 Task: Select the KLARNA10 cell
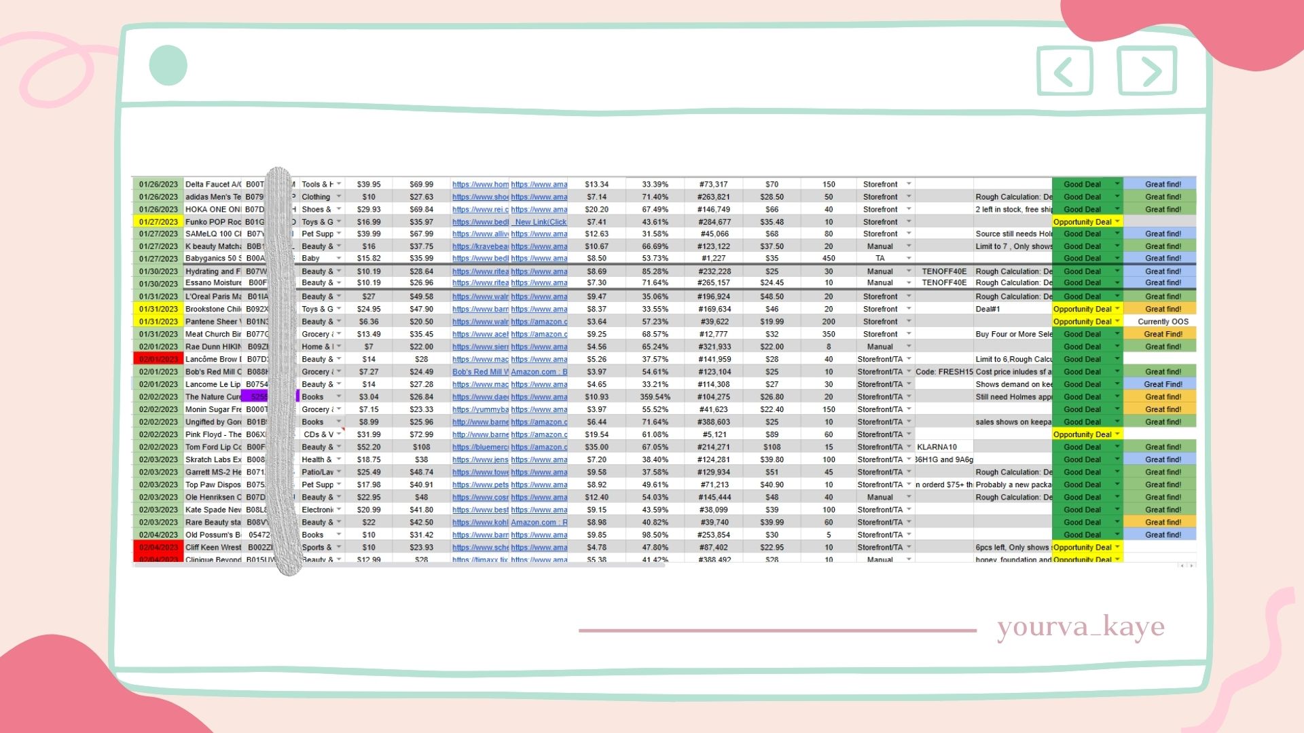point(944,447)
